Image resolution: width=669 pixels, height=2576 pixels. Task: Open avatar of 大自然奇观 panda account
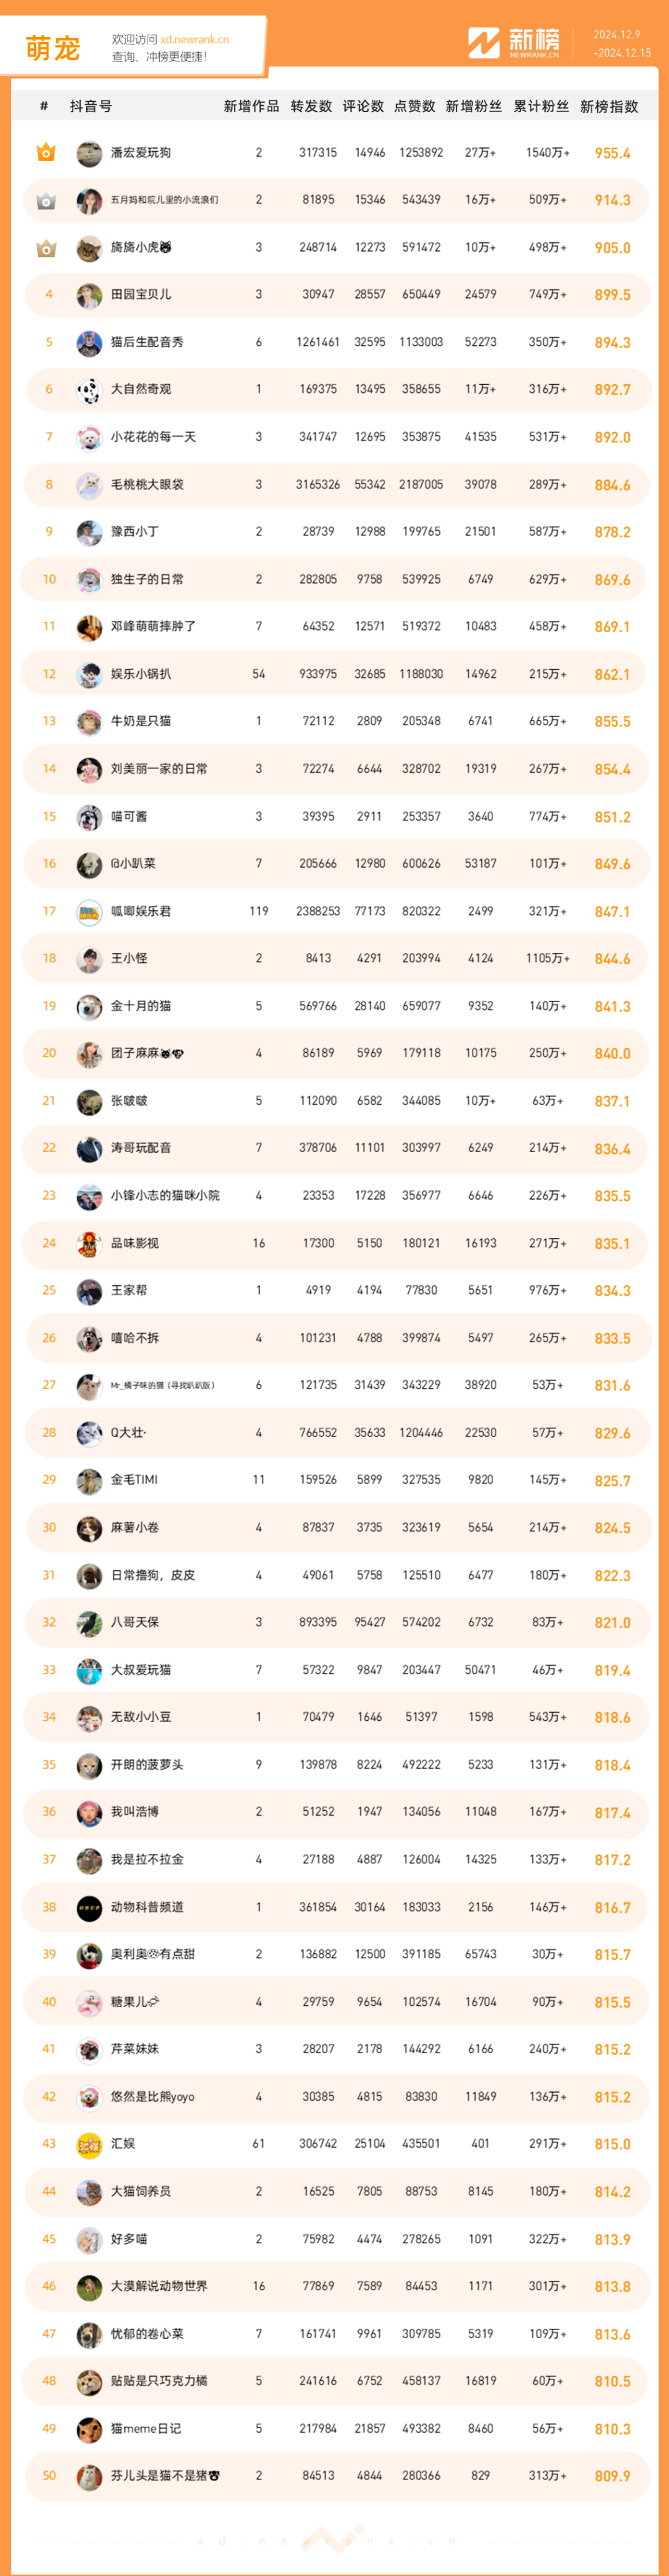pyautogui.click(x=89, y=390)
